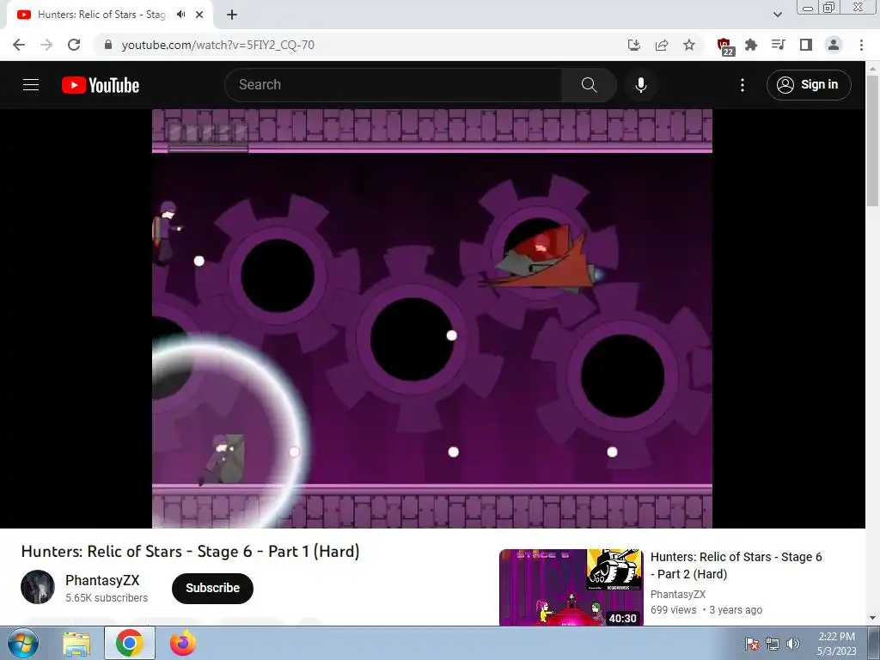Open the PhantasyZX channel avatar
The width and height of the screenshot is (880, 660).
[x=38, y=587]
